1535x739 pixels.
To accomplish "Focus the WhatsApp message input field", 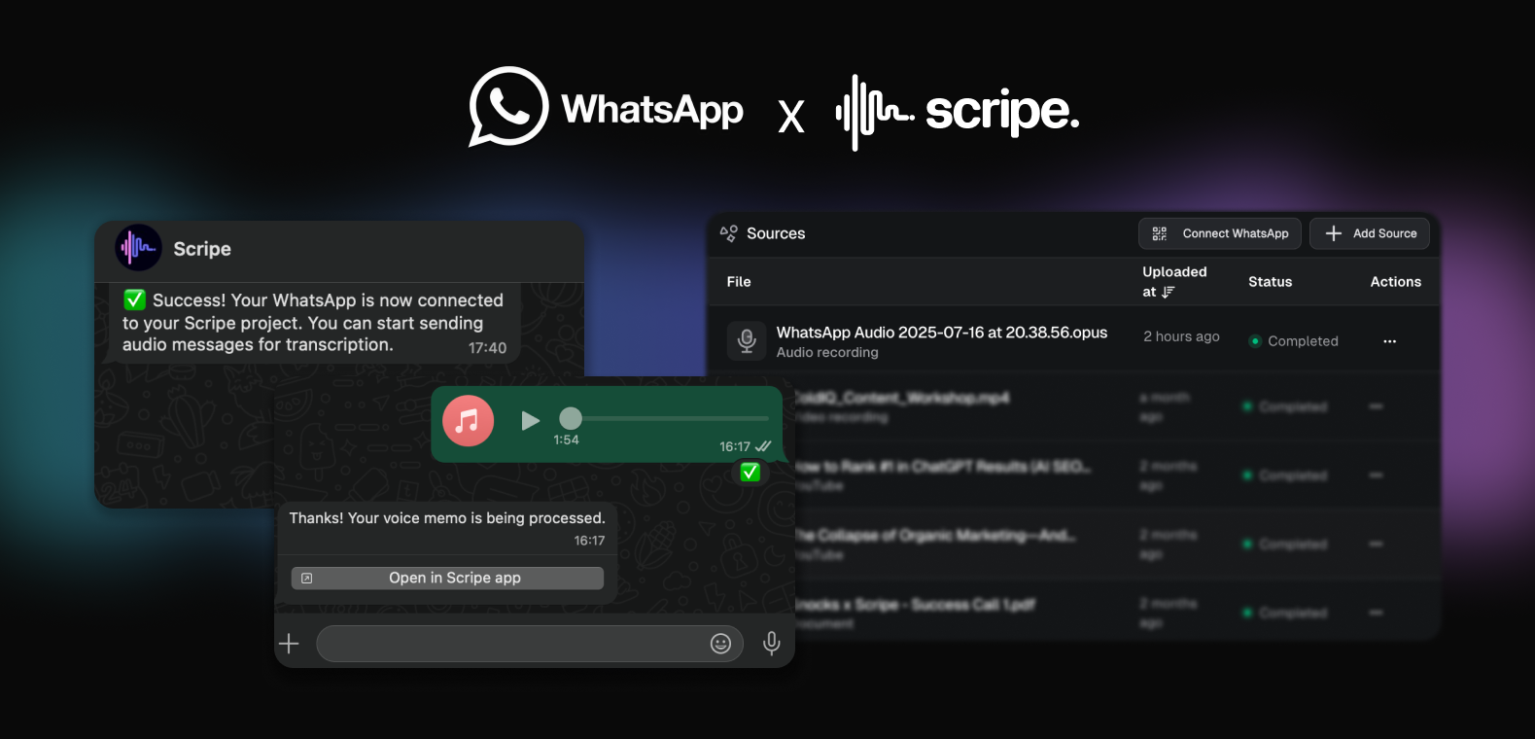I will coord(530,644).
